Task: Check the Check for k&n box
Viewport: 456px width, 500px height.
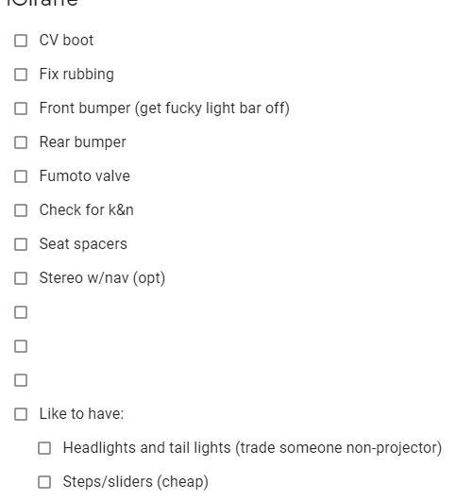Action: tap(21, 210)
